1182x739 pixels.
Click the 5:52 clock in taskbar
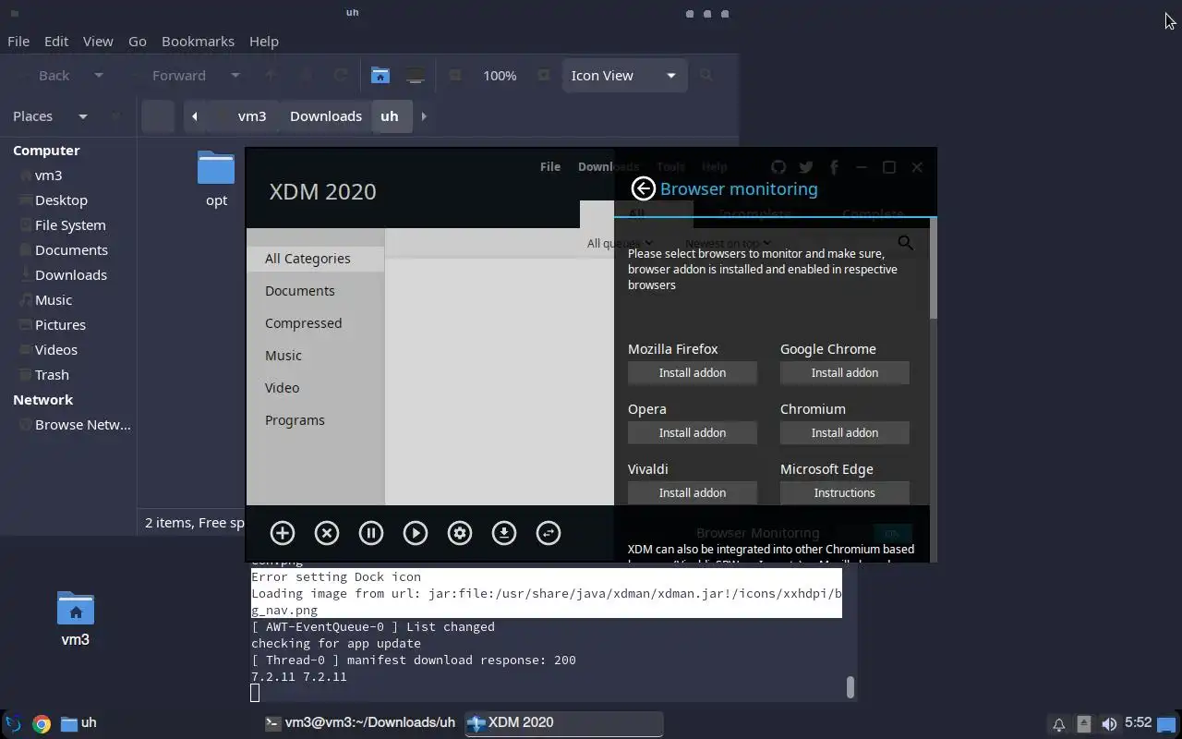[x=1138, y=723]
